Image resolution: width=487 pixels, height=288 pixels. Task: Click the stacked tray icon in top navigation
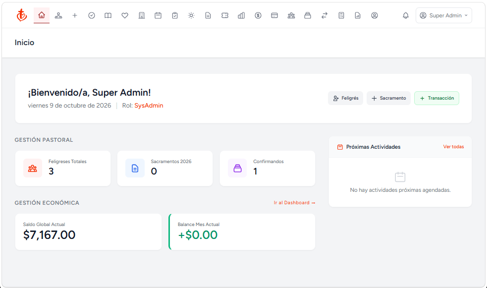coord(308,15)
